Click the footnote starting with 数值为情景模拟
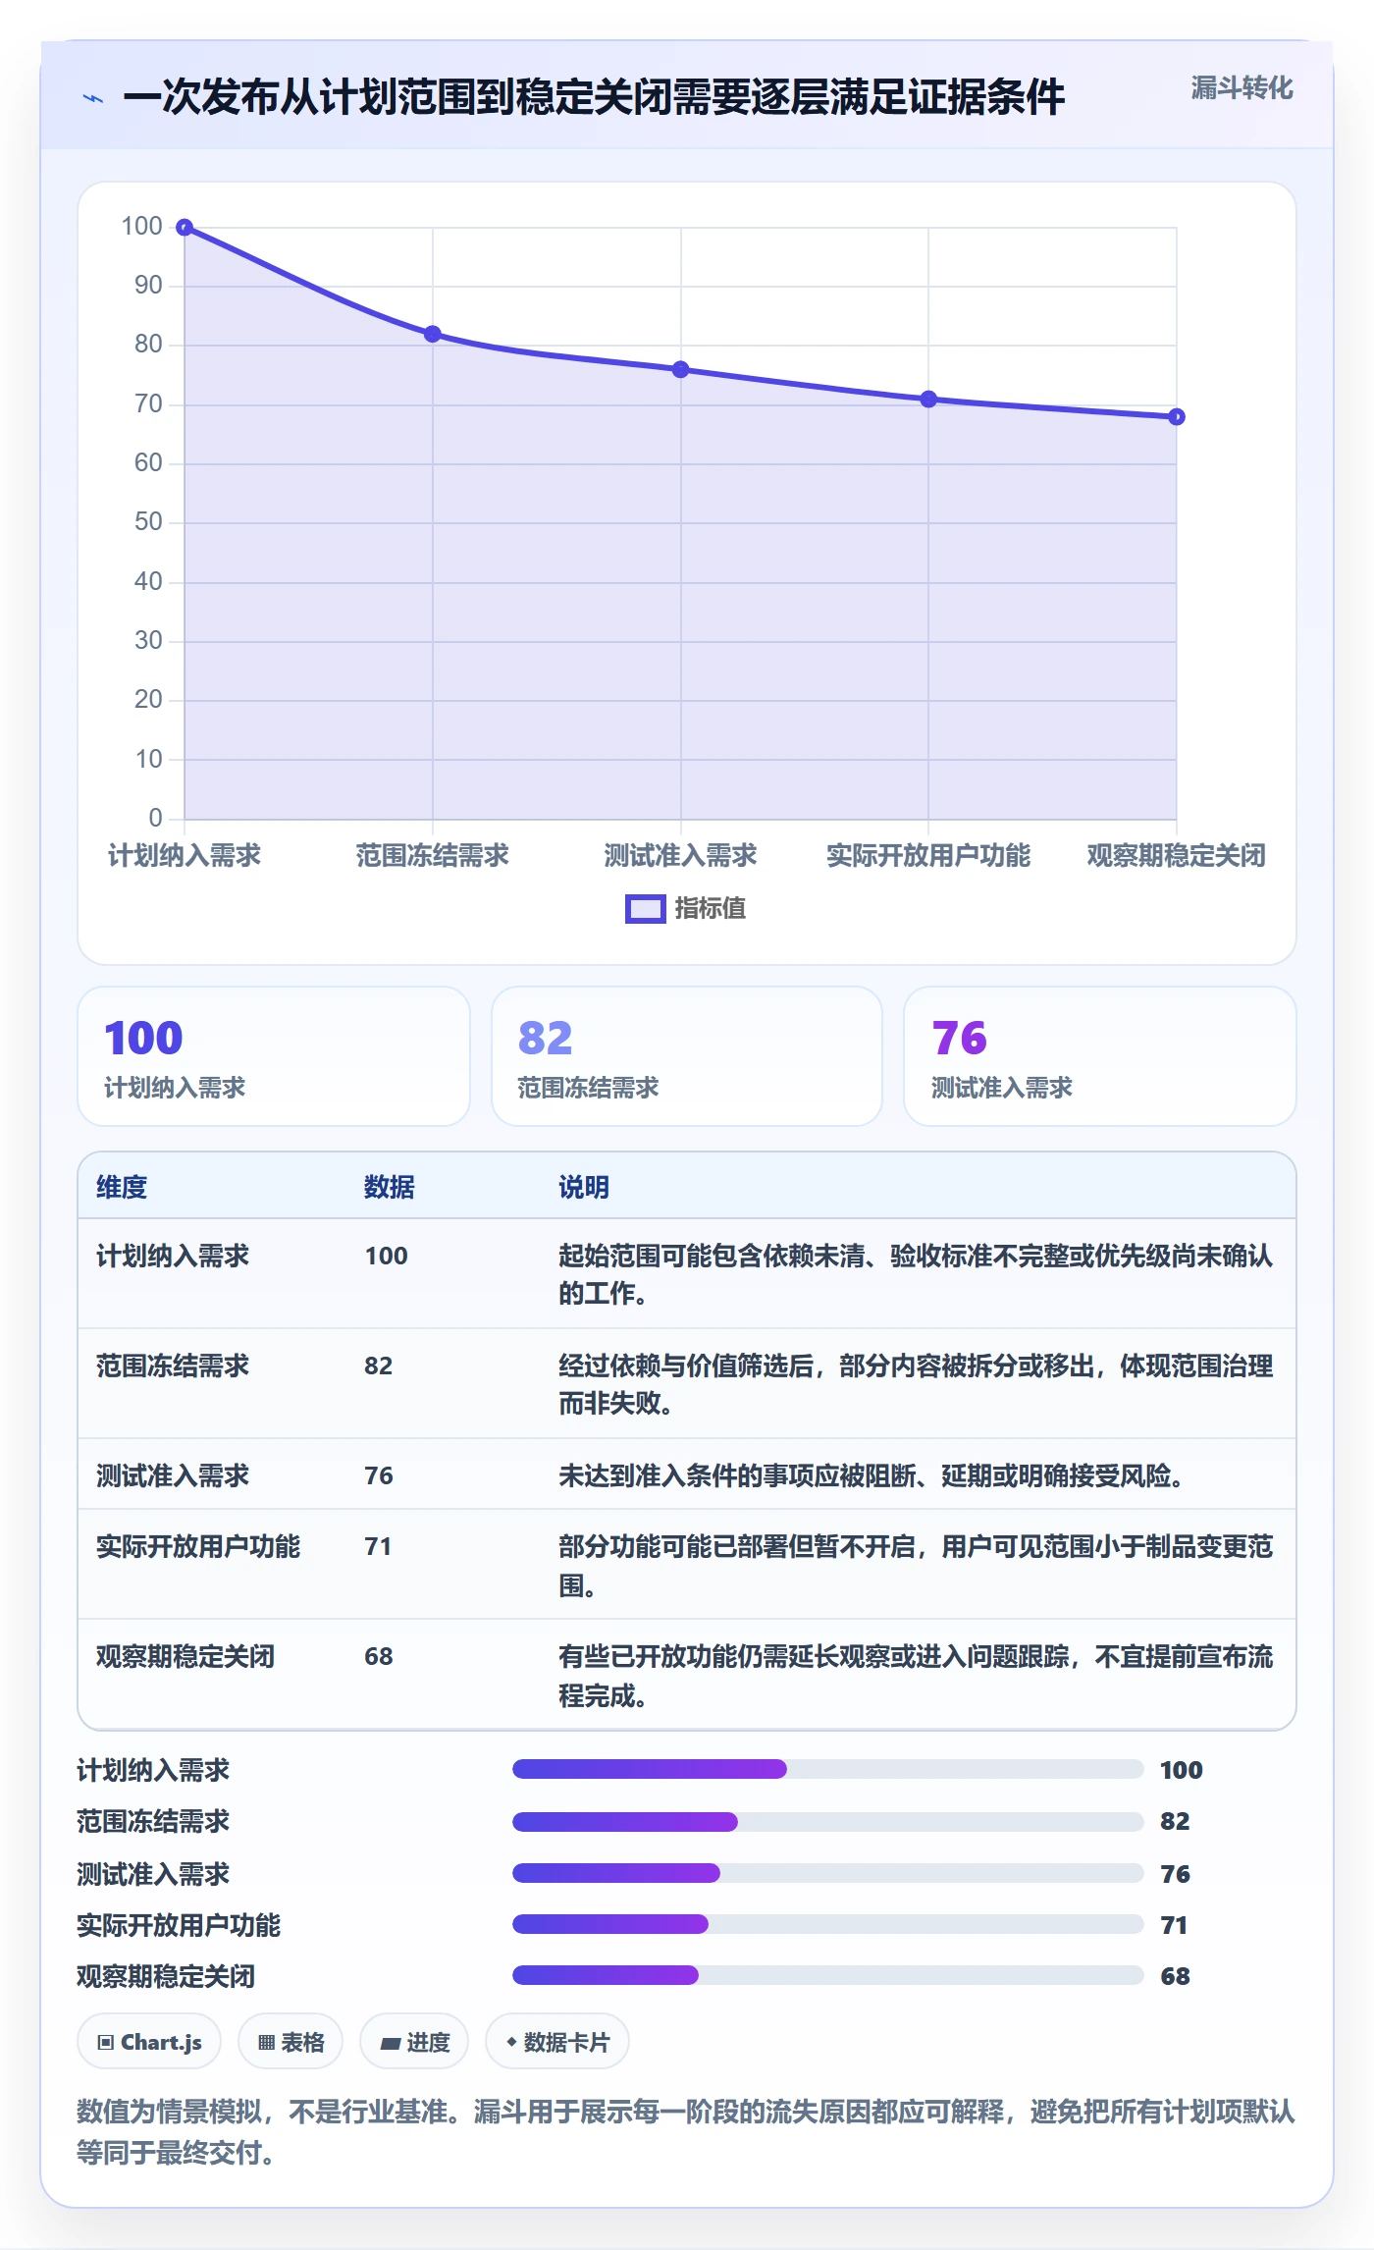The image size is (1374, 2250). (686, 2131)
